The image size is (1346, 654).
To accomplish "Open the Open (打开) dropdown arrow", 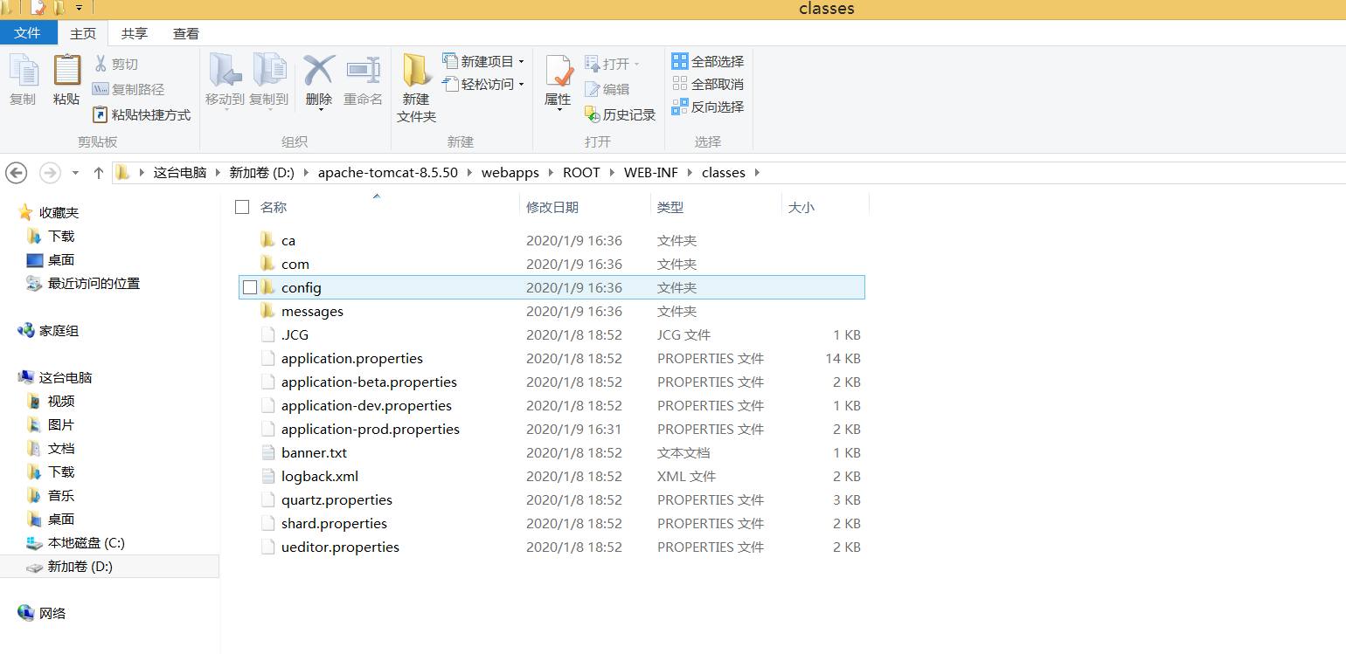I will [636, 64].
